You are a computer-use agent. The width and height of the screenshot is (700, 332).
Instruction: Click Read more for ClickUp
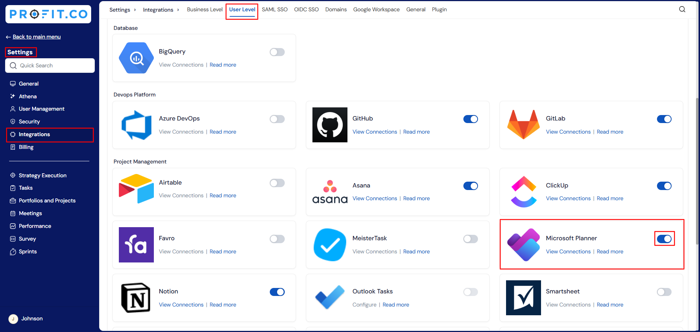(610, 198)
